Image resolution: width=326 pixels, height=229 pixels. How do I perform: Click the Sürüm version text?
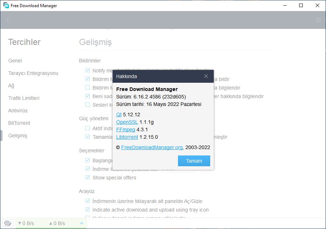151,97
